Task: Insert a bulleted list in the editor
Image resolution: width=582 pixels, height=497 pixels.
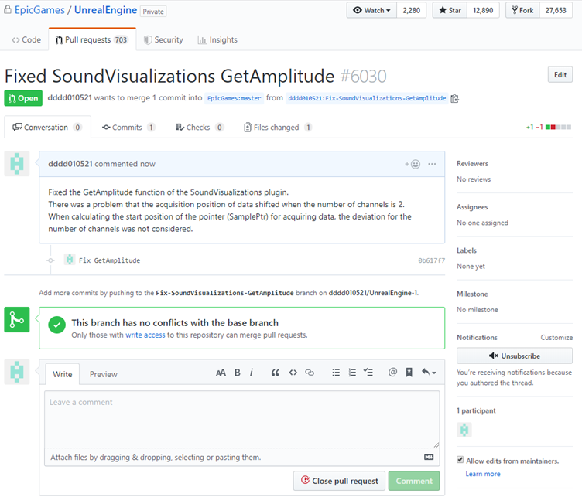Action: 336,373
